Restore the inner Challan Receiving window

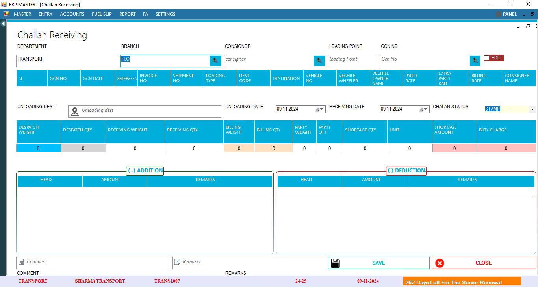pos(528,26)
